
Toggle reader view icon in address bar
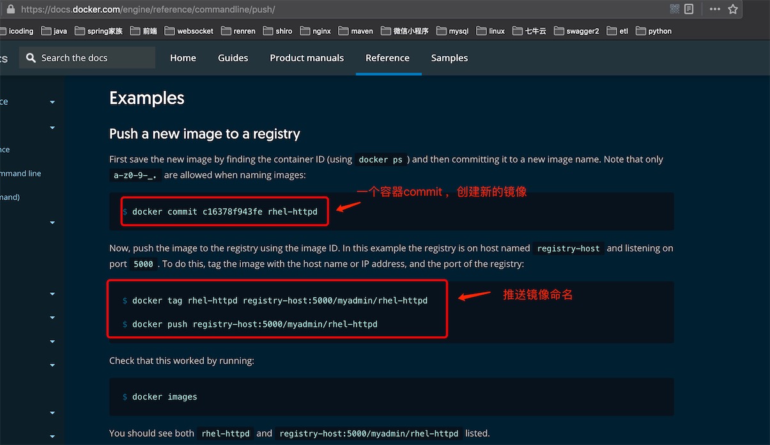click(689, 9)
